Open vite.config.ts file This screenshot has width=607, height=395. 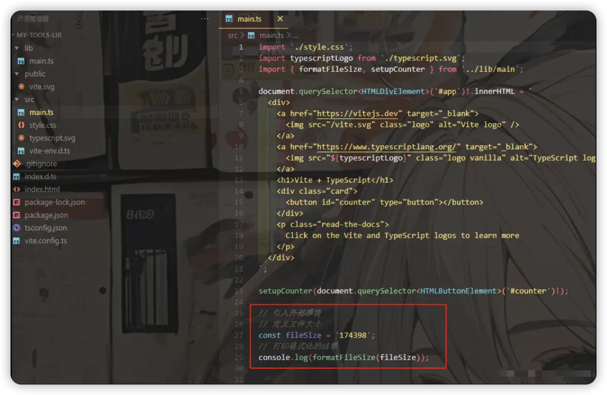[x=46, y=241]
